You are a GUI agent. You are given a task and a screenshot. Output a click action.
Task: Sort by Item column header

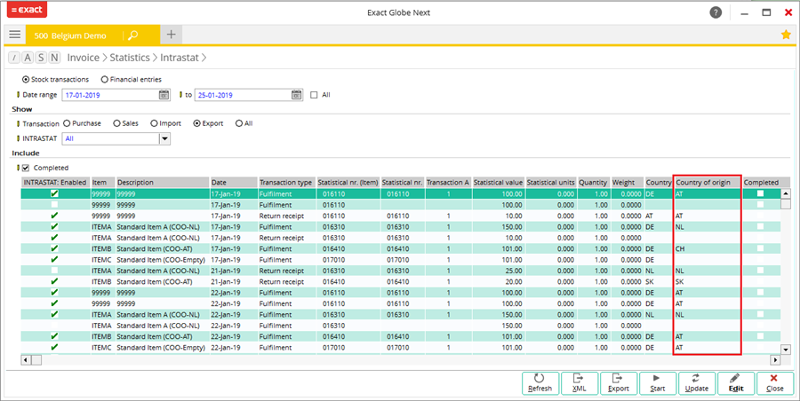pyautogui.click(x=102, y=183)
